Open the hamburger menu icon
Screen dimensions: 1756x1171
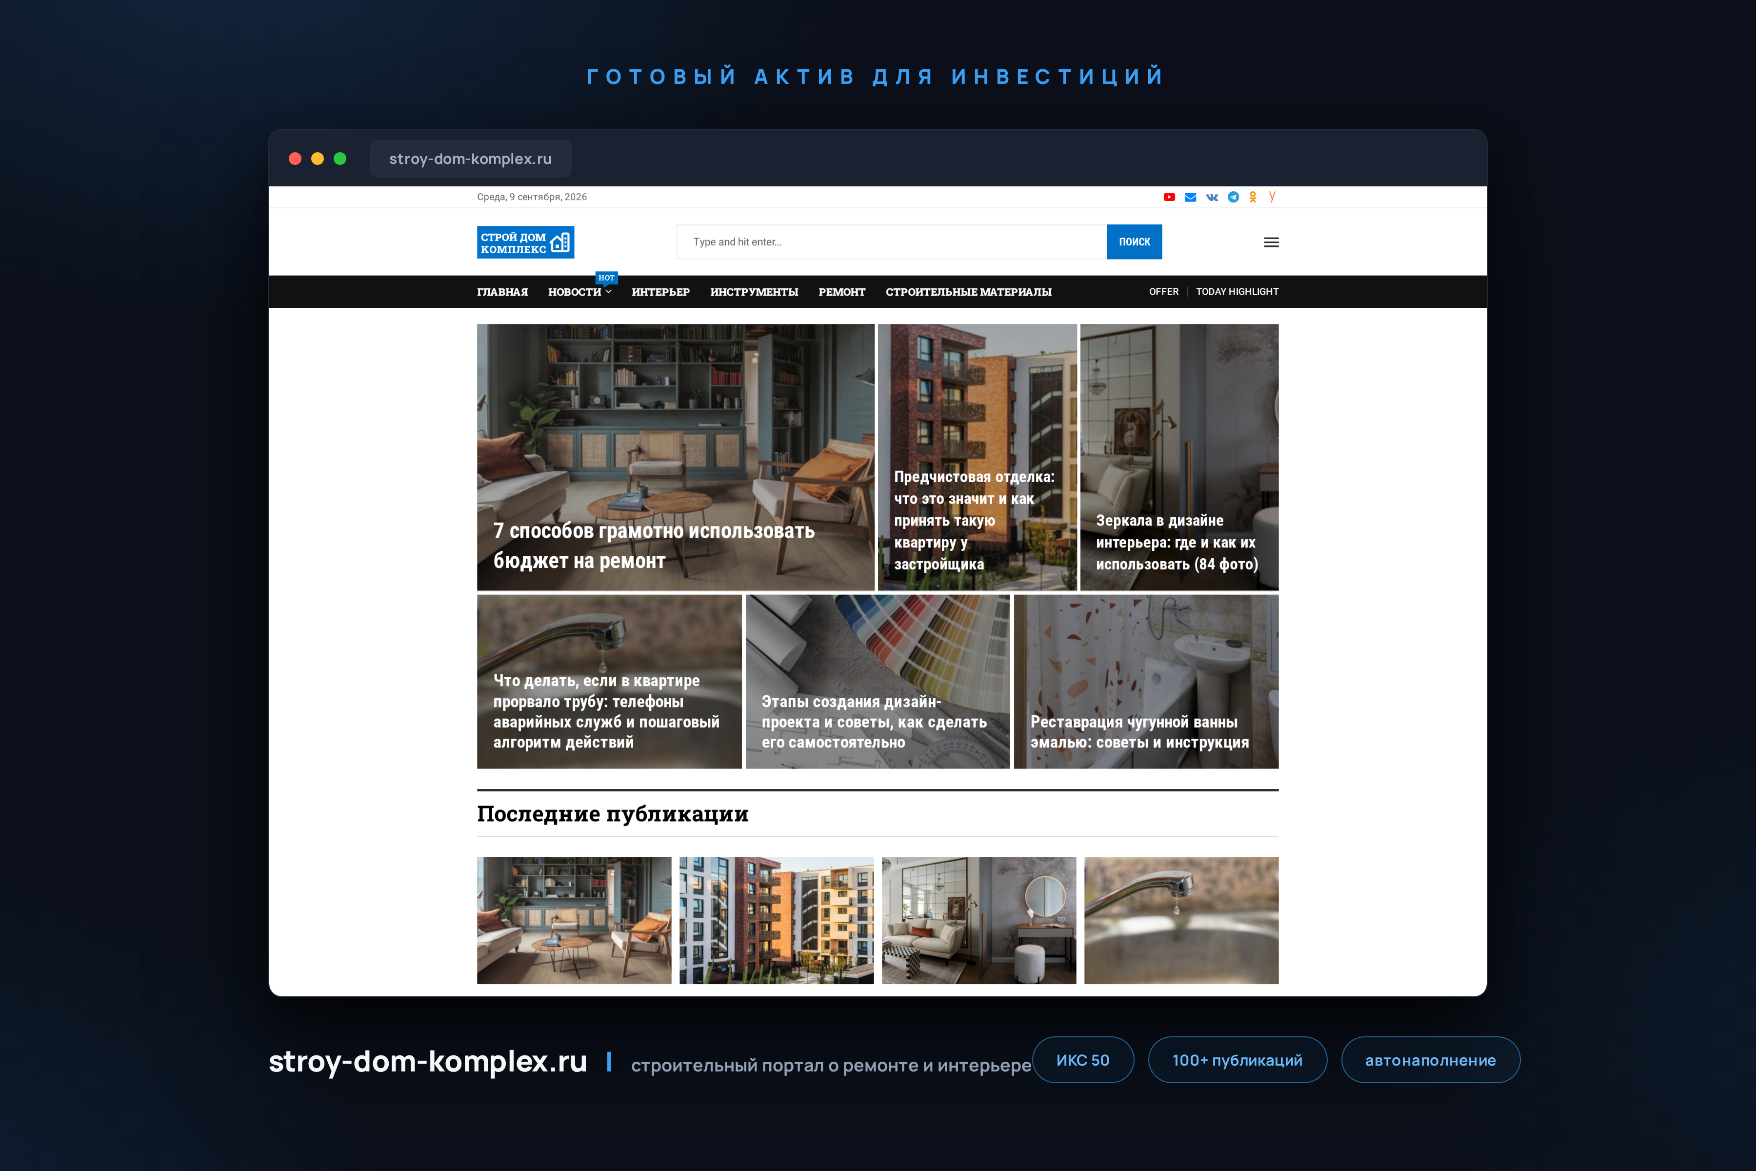(1272, 242)
